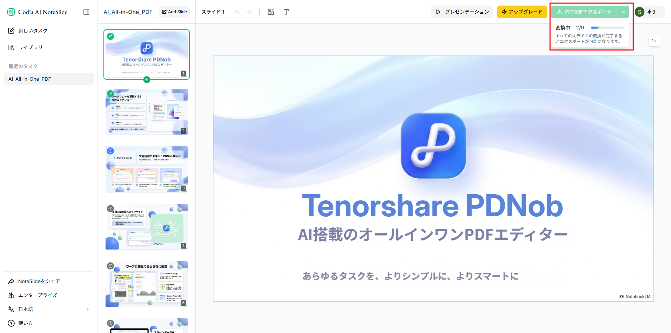Open the how-to-use help item
The width and height of the screenshot is (671, 333).
coord(49,323)
